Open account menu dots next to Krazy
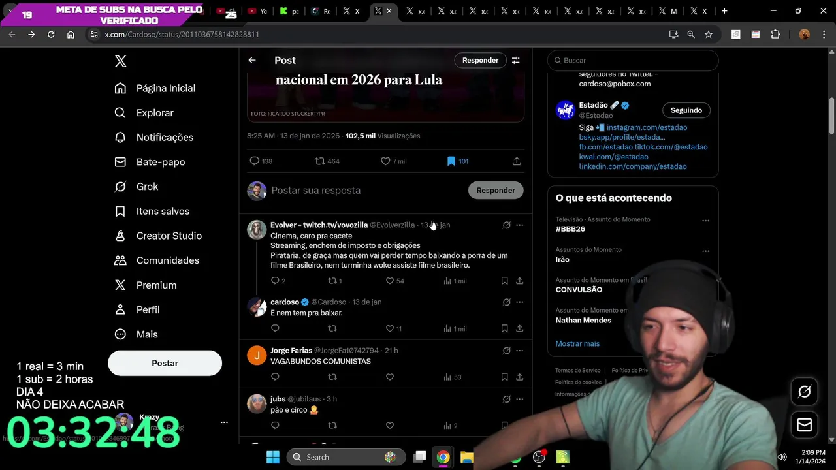 [x=224, y=422]
